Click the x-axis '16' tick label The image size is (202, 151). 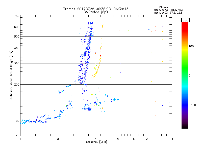(x=172, y=139)
